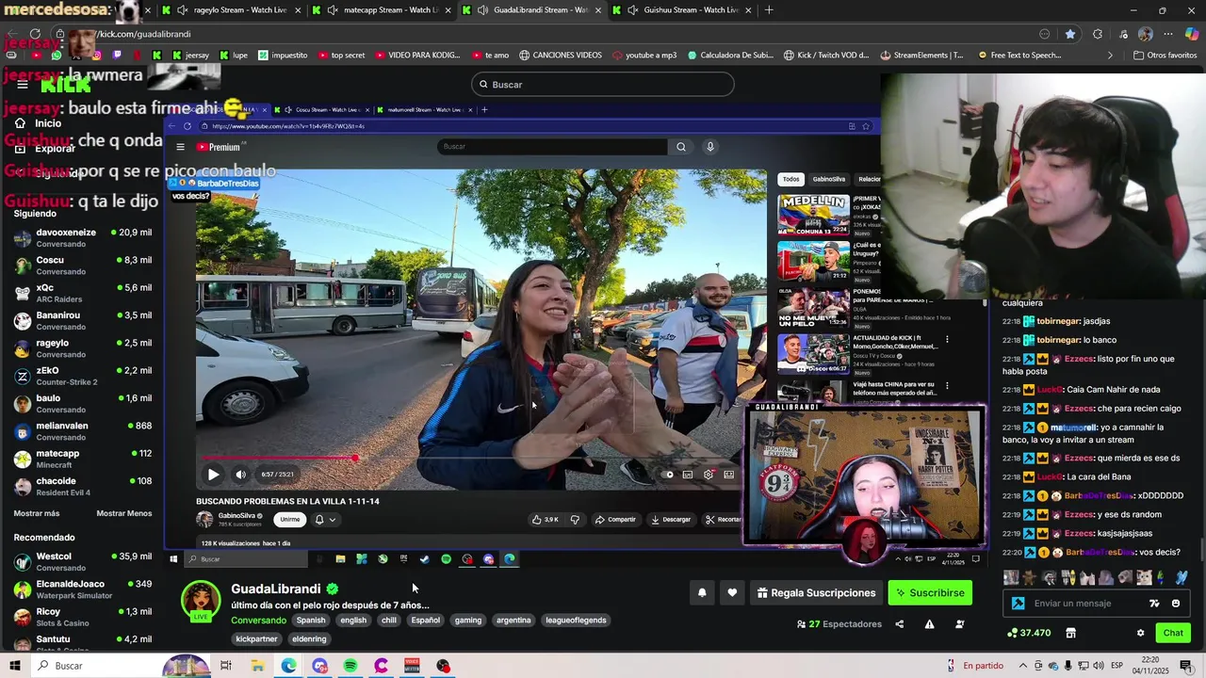The height and width of the screenshot is (678, 1206).
Task: Click red progress bar in streamed YouTube video
Action: (x=279, y=459)
